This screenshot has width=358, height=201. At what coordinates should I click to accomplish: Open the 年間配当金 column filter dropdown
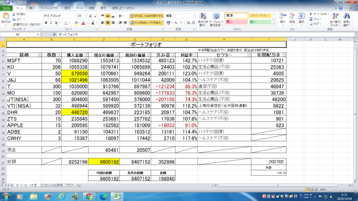coord(284,55)
